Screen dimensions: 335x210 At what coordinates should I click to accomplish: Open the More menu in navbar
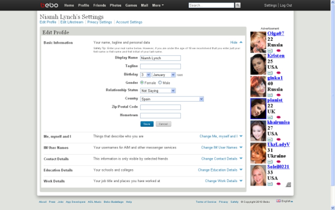point(158,5)
